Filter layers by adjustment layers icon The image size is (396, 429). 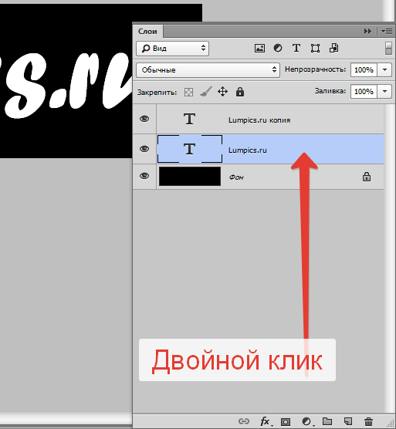click(x=278, y=48)
